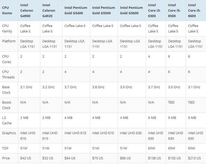
Task: Click the $213 US price cell
Action: pos(194,158)
